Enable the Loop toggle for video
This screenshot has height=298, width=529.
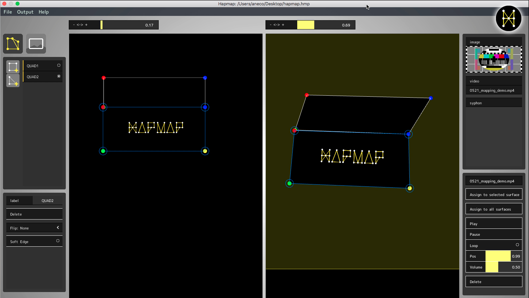[x=517, y=245]
